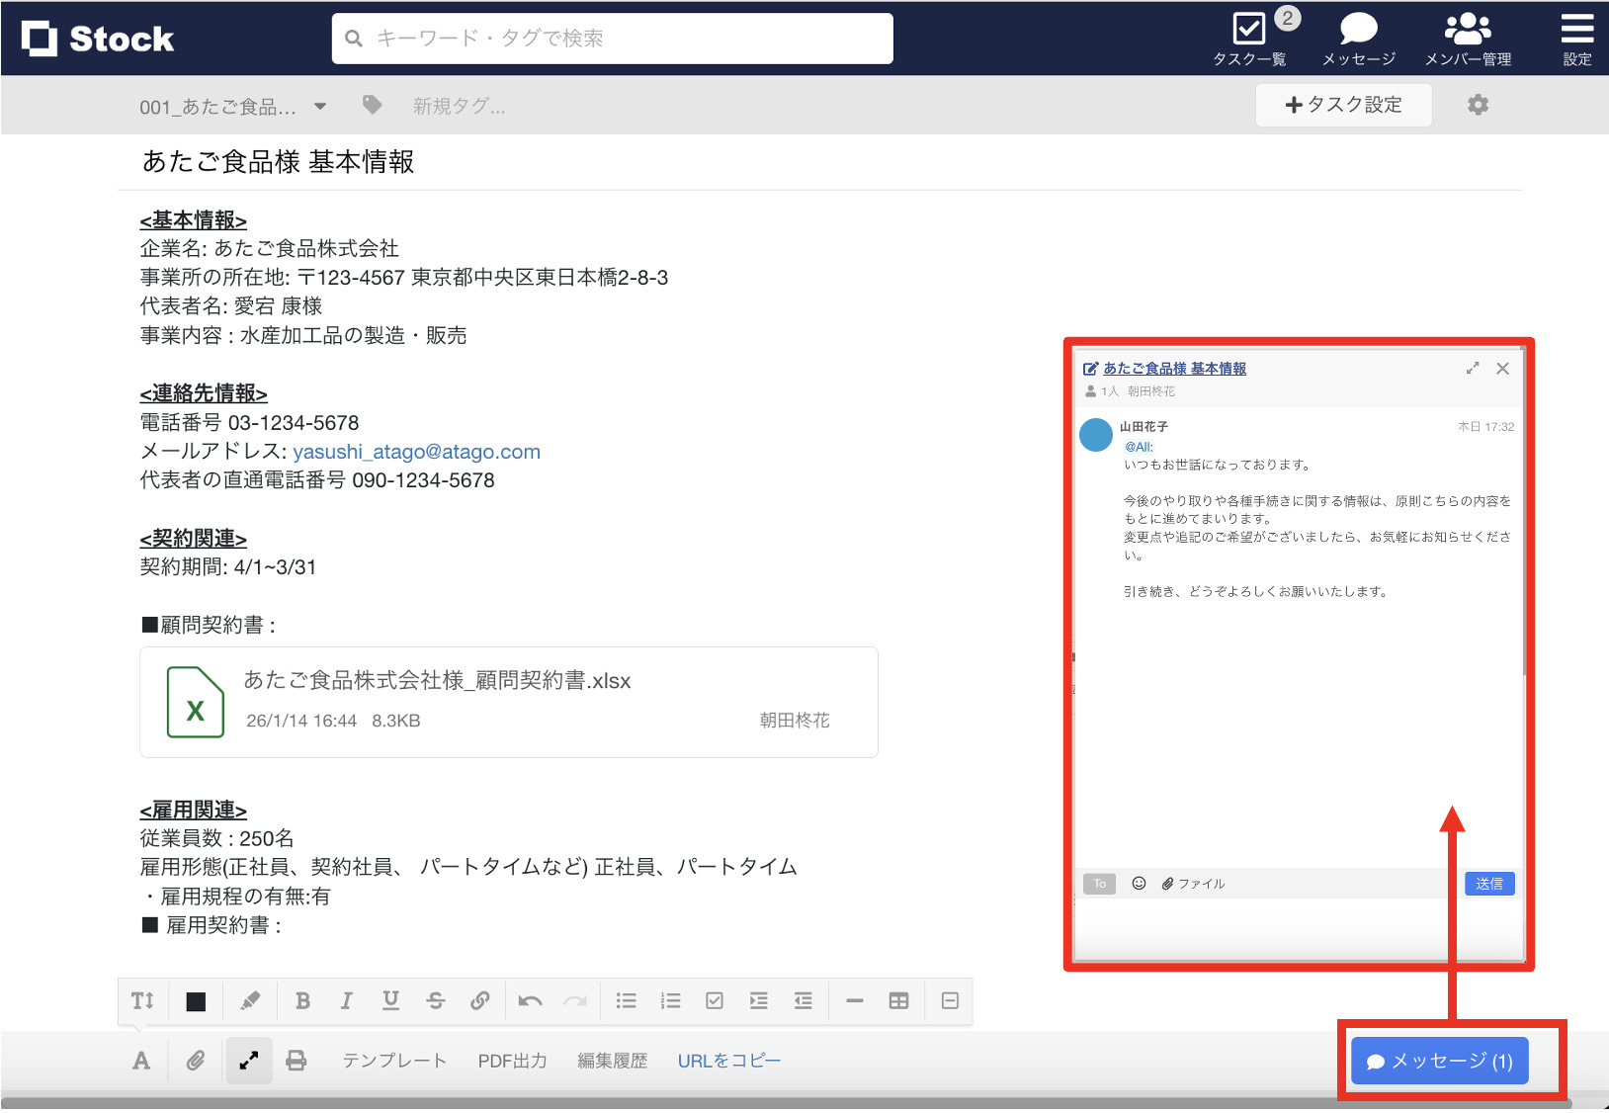Toggle italic formatting

[346, 1000]
